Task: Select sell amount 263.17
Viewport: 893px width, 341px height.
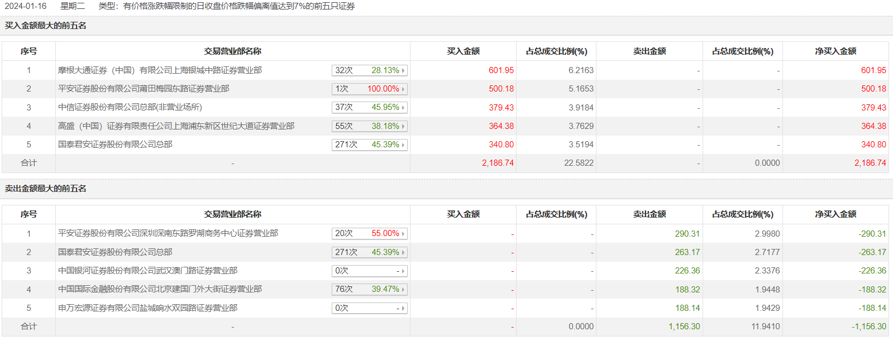Action: (x=687, y=252)
